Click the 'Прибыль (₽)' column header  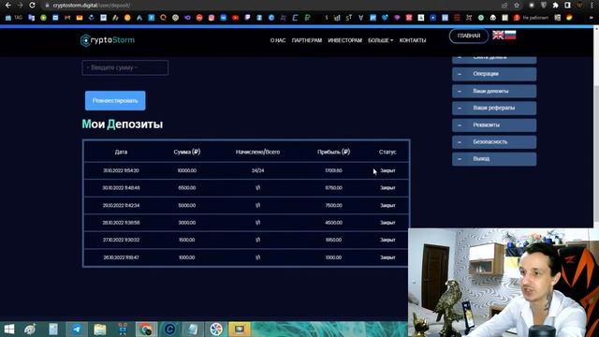(x=333, y=152)
